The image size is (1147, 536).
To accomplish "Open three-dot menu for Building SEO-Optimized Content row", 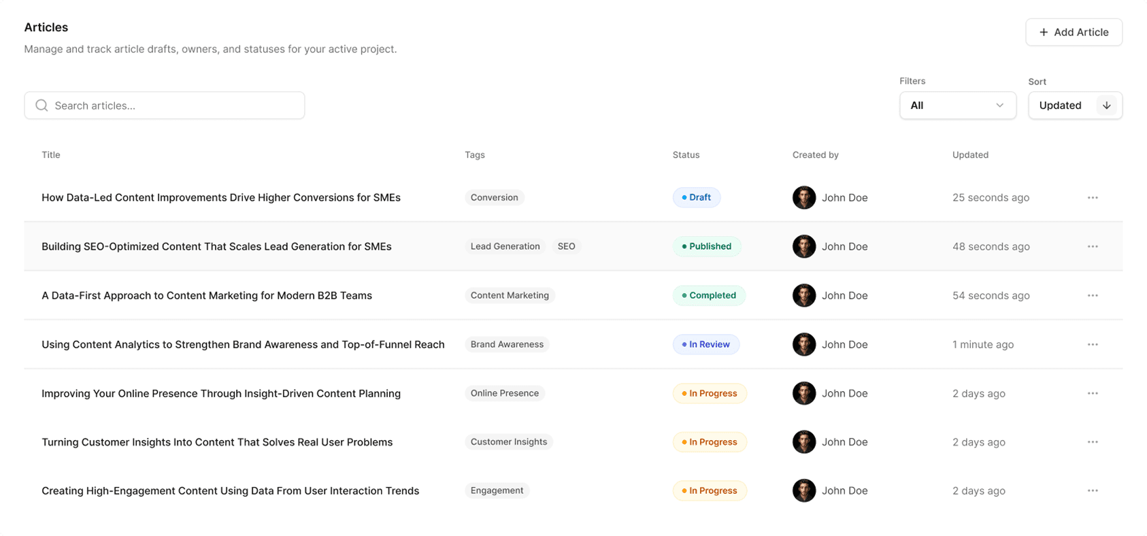I will coord(1092,247).
